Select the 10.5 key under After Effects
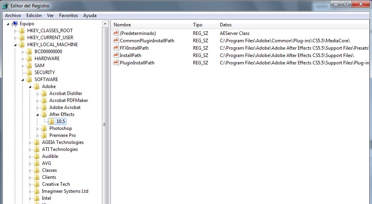The height and width of the screenshot is (204, 372). pyautogui.click(x=60, y=121)
